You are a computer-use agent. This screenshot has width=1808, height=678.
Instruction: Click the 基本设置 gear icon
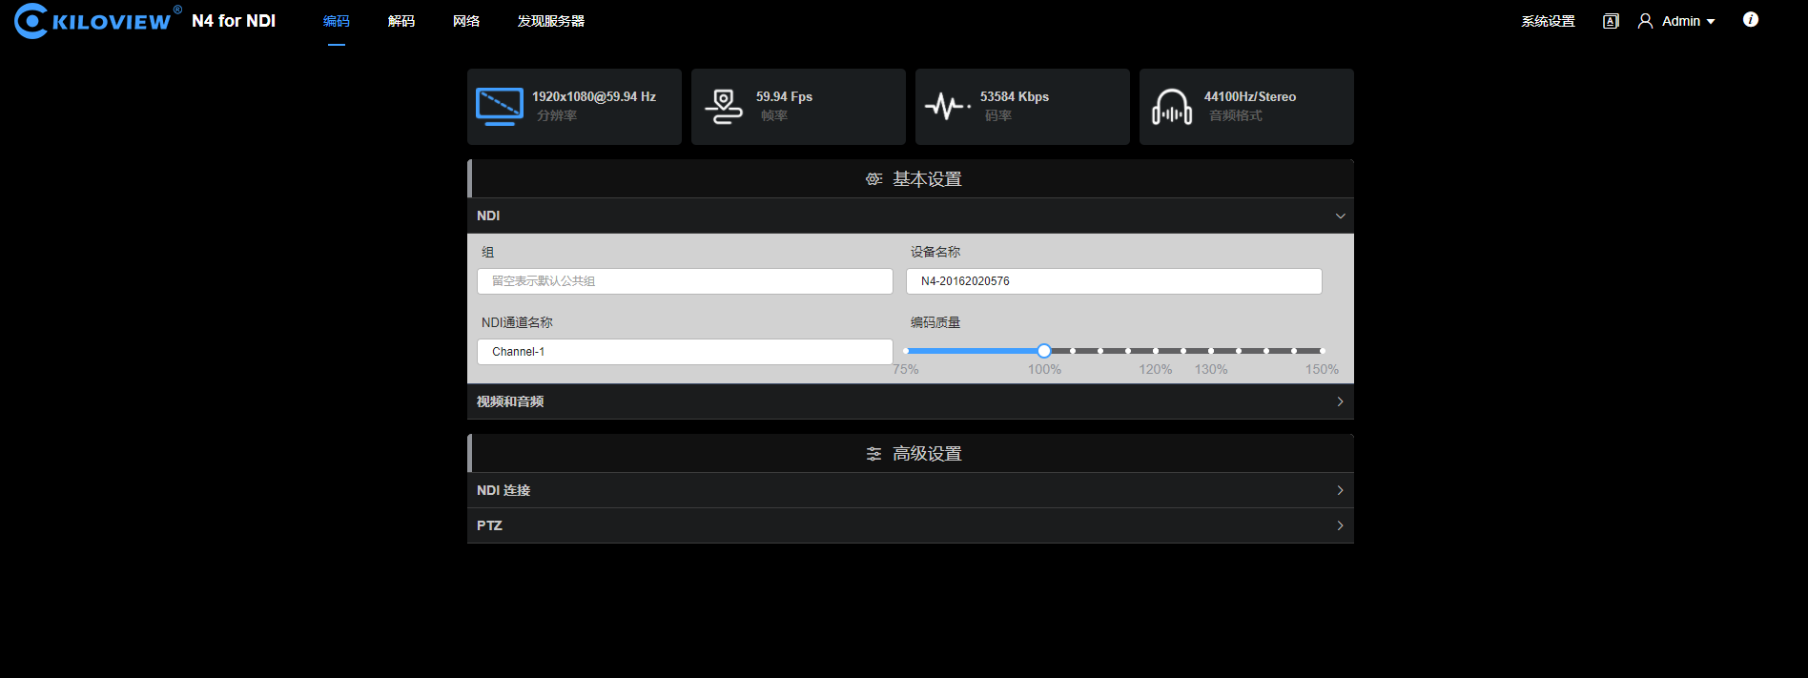click(x=873, y=179)
